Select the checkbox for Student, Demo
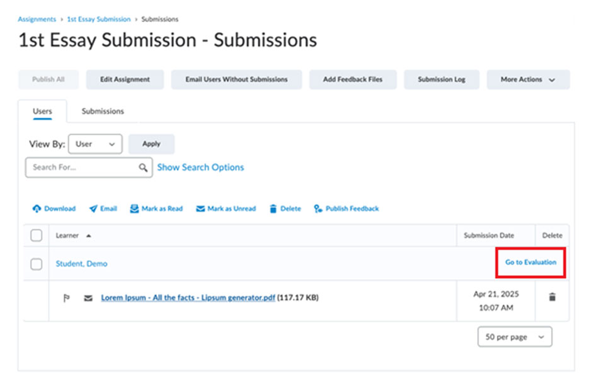 36,263
